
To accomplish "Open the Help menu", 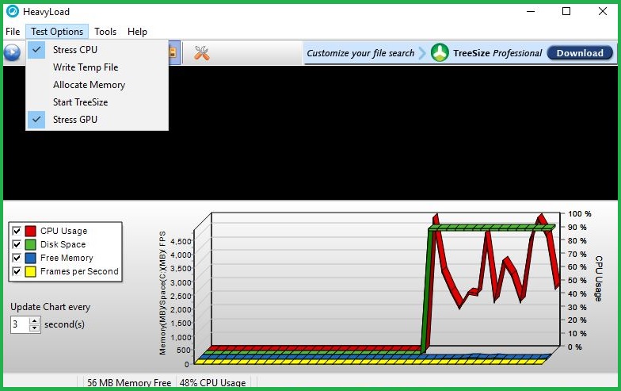I will pyautogui.click(x=137, y=32).
